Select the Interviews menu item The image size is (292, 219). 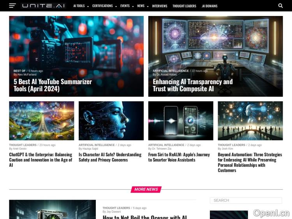[x=160, y=6]
